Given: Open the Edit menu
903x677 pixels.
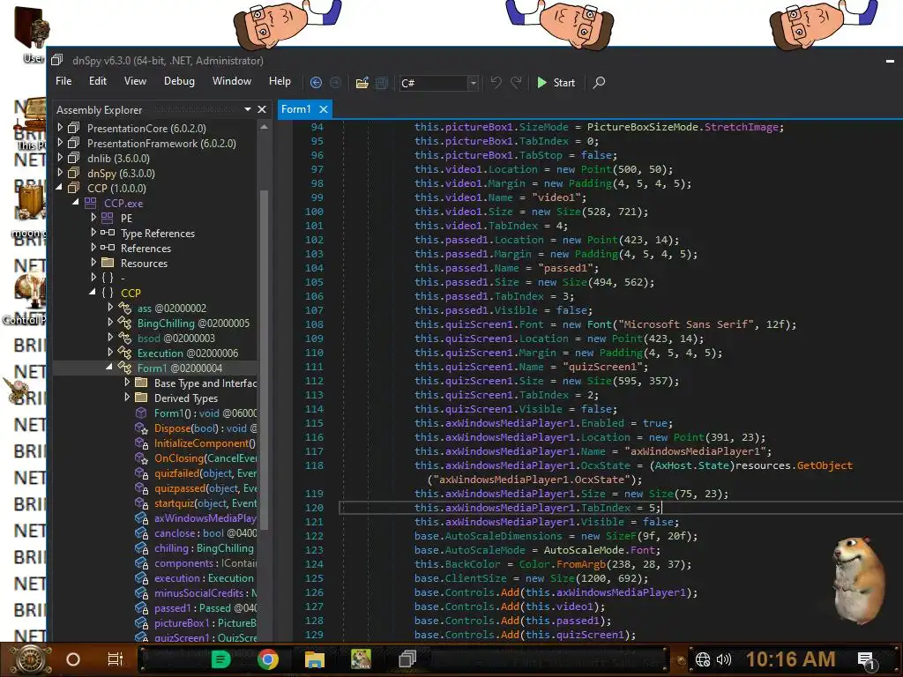Looking at the screenshot, I should coord(97,81).
